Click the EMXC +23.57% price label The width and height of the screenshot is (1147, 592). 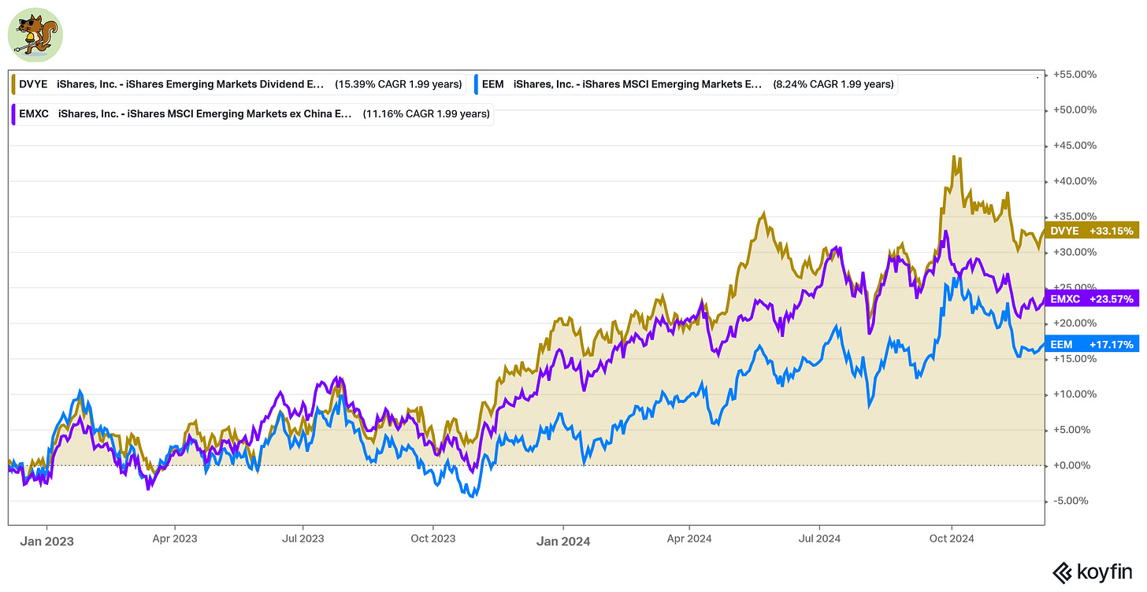click(1092, 299)
